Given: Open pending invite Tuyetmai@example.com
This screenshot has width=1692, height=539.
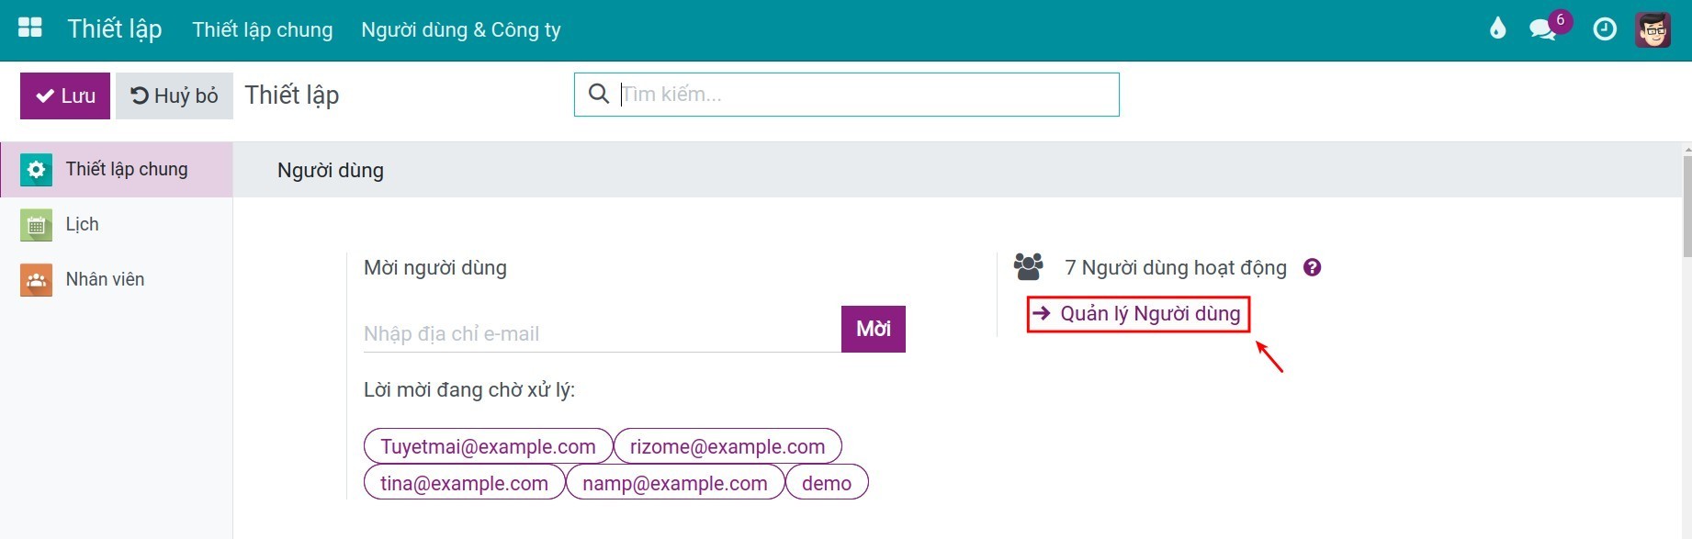Looking at the screenshot, I should (489, 446).
